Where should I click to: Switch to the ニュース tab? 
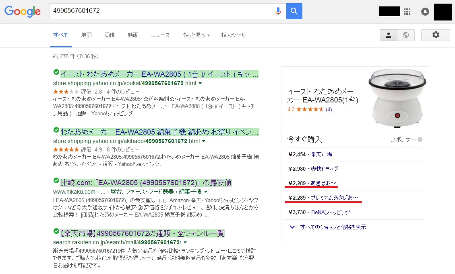coord(160,35)
